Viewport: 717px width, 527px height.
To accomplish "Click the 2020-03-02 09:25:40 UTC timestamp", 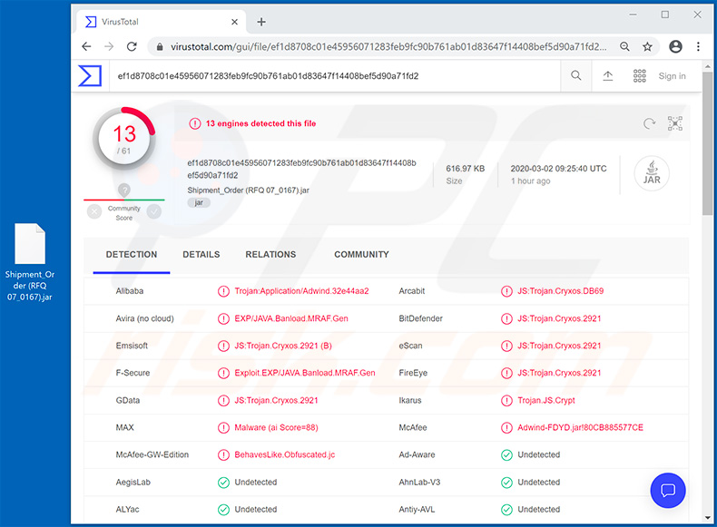I will point(558,169).
